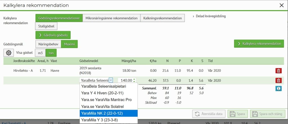Click the 18.00 ton amount value
The width and height of the screenshot is (288, 124).
click(129, 70)
